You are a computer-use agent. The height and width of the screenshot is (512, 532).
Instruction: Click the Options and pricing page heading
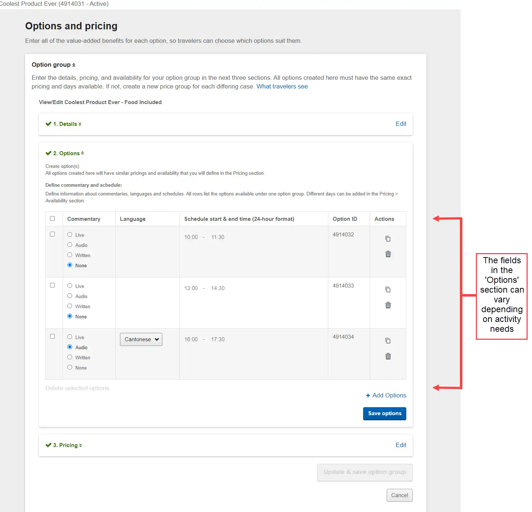tap(71, 26)
